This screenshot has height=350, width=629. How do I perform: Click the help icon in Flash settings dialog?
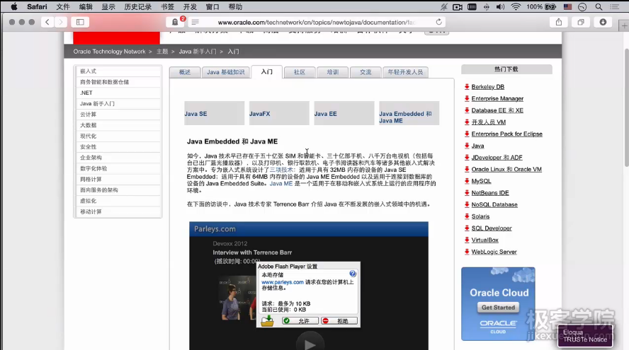coord(353,274)
